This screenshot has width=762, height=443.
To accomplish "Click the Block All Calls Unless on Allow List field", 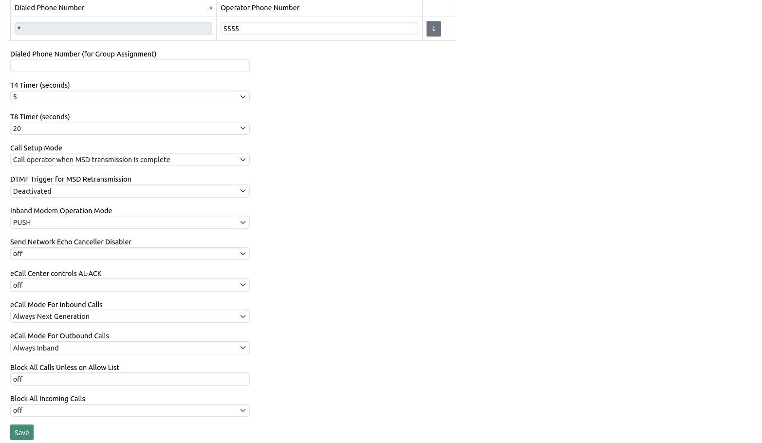I will point(130,379).
